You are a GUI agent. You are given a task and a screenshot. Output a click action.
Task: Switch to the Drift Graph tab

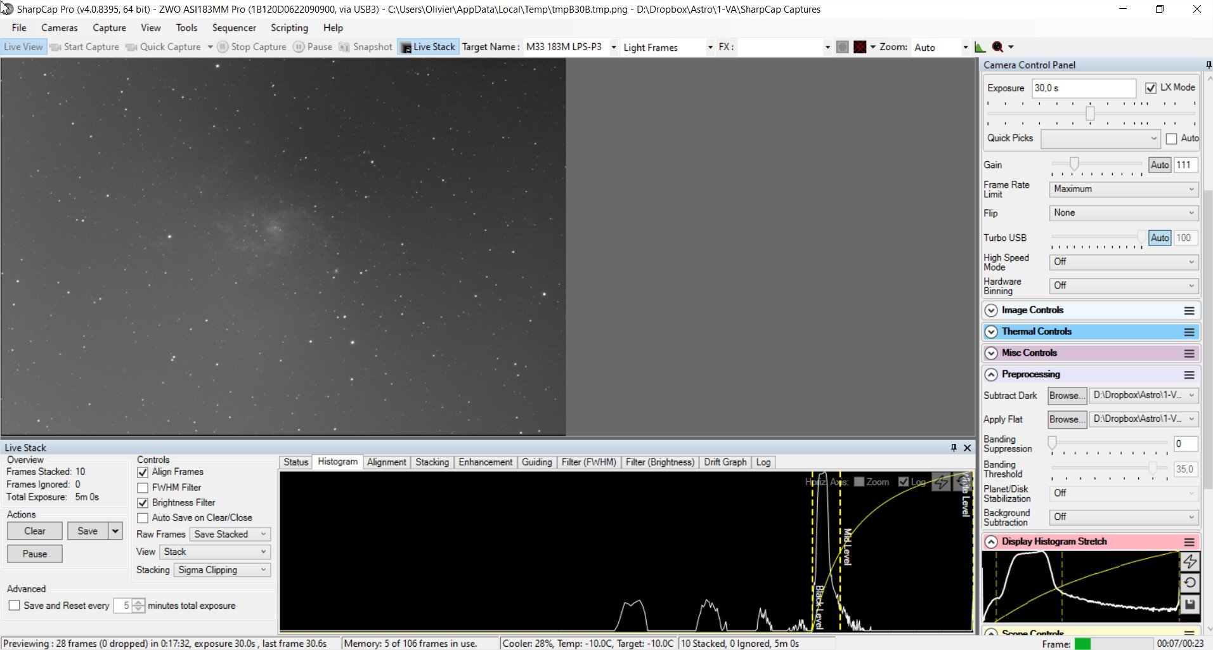(725, 462)
